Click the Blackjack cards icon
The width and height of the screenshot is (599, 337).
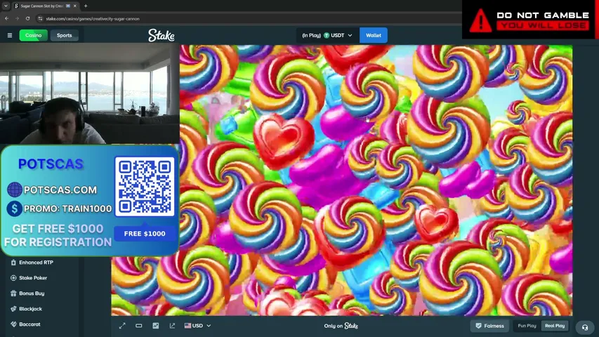(13, 309)
